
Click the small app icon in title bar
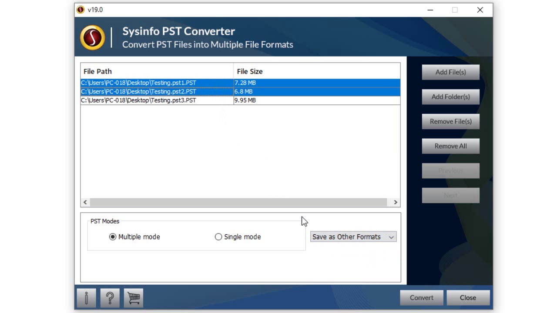point(80,10)
